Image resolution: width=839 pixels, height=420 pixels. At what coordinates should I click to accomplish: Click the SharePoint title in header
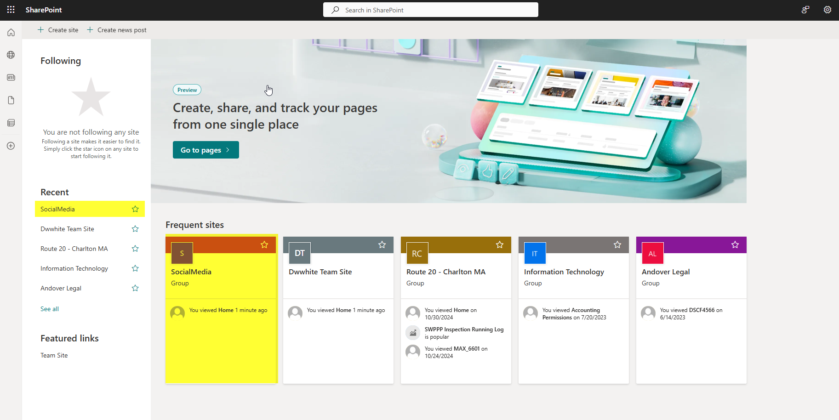[x=44, y=10]
